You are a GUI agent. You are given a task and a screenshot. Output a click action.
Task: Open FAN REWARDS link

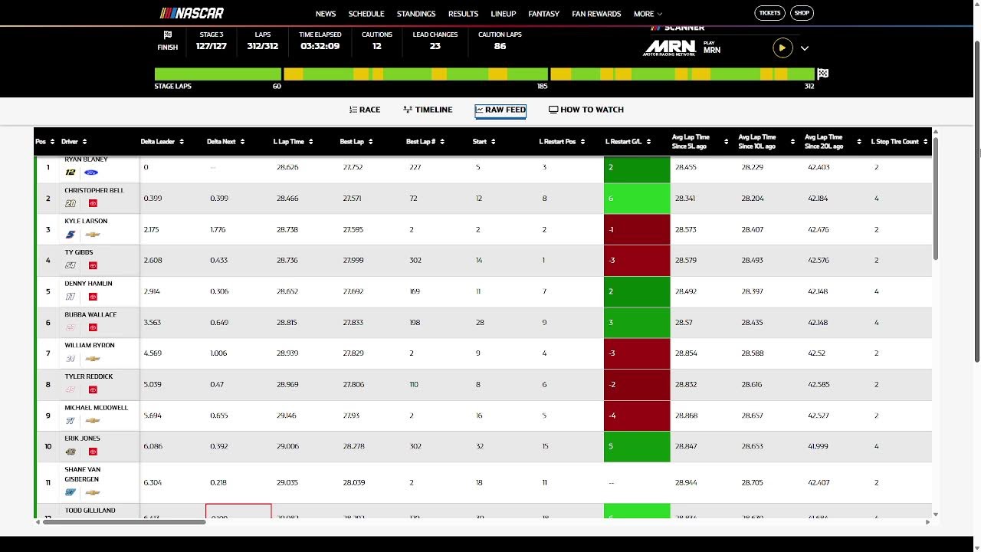[596, 14]
